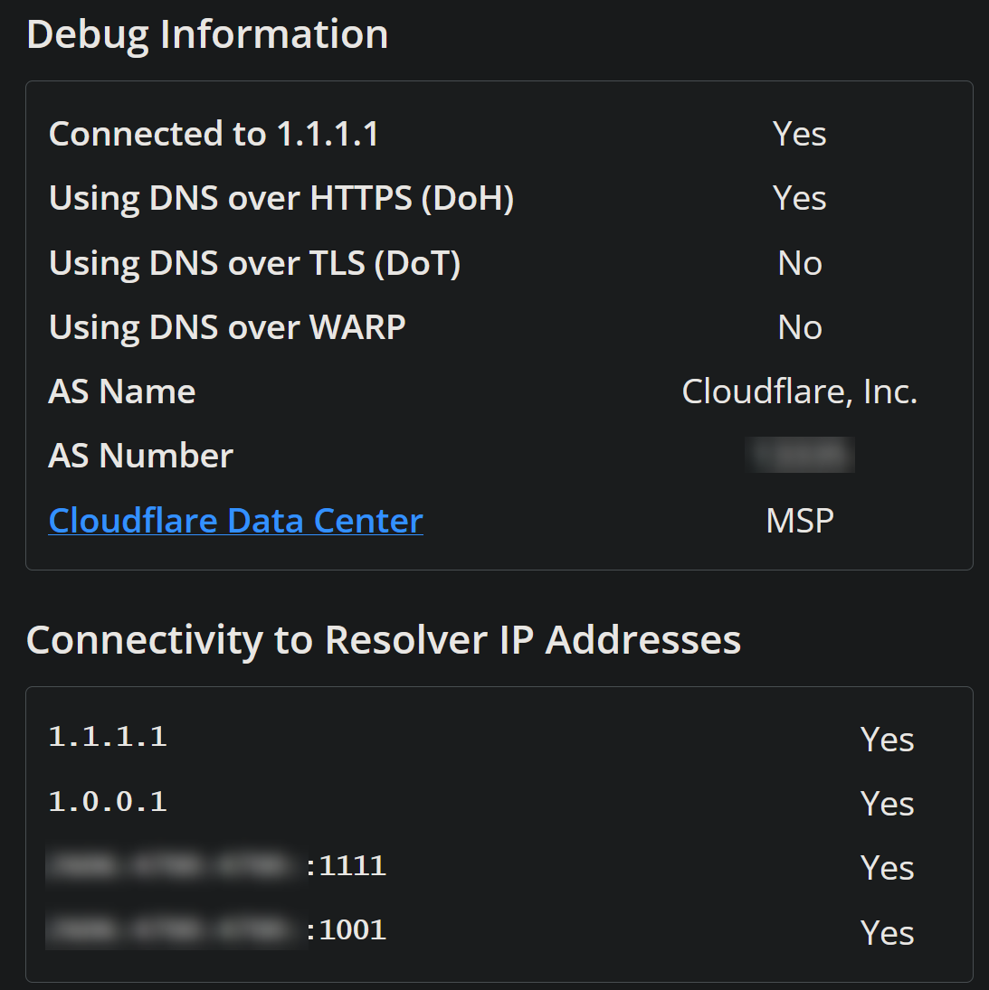Select the 'Cloudflare, Inc.' AS name value
This screenshot has height=990, width=989.
799,391
